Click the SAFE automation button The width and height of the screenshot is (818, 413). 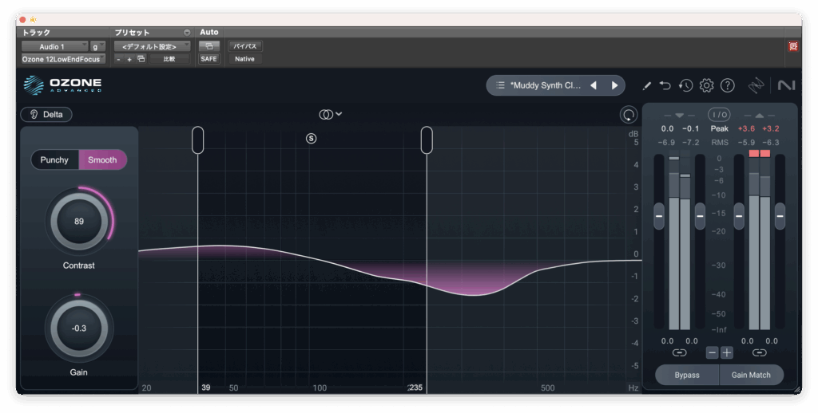coord(208,59)
